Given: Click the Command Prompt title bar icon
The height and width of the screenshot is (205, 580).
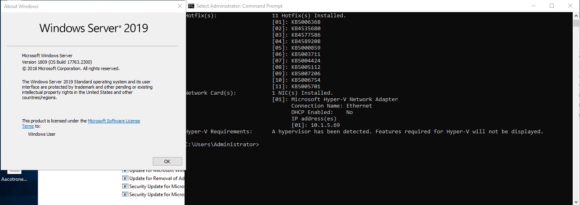Looking at the screenshot, I should [x=191, y=6].
